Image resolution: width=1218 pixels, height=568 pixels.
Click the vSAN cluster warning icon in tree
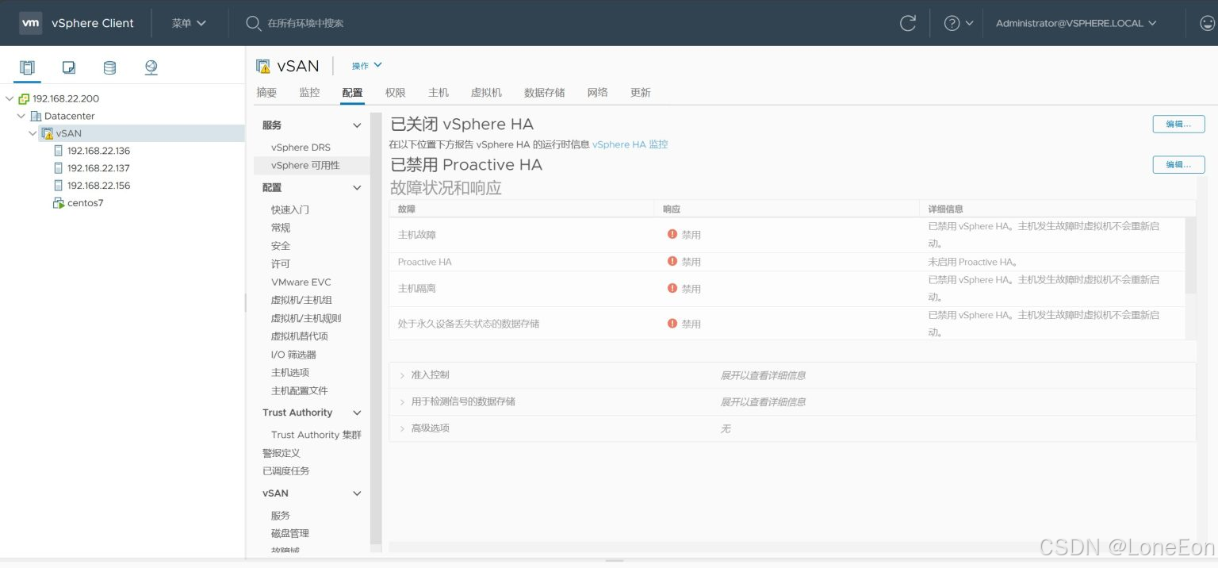tap(47, 133)
